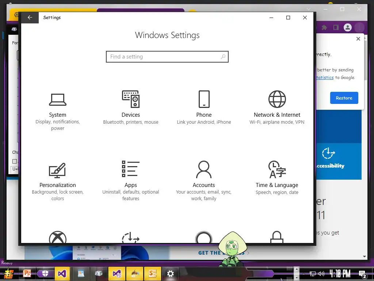Screen dimensions: 374x281
Task: Click the 4:10 PM clock
Action: point(340,274)
